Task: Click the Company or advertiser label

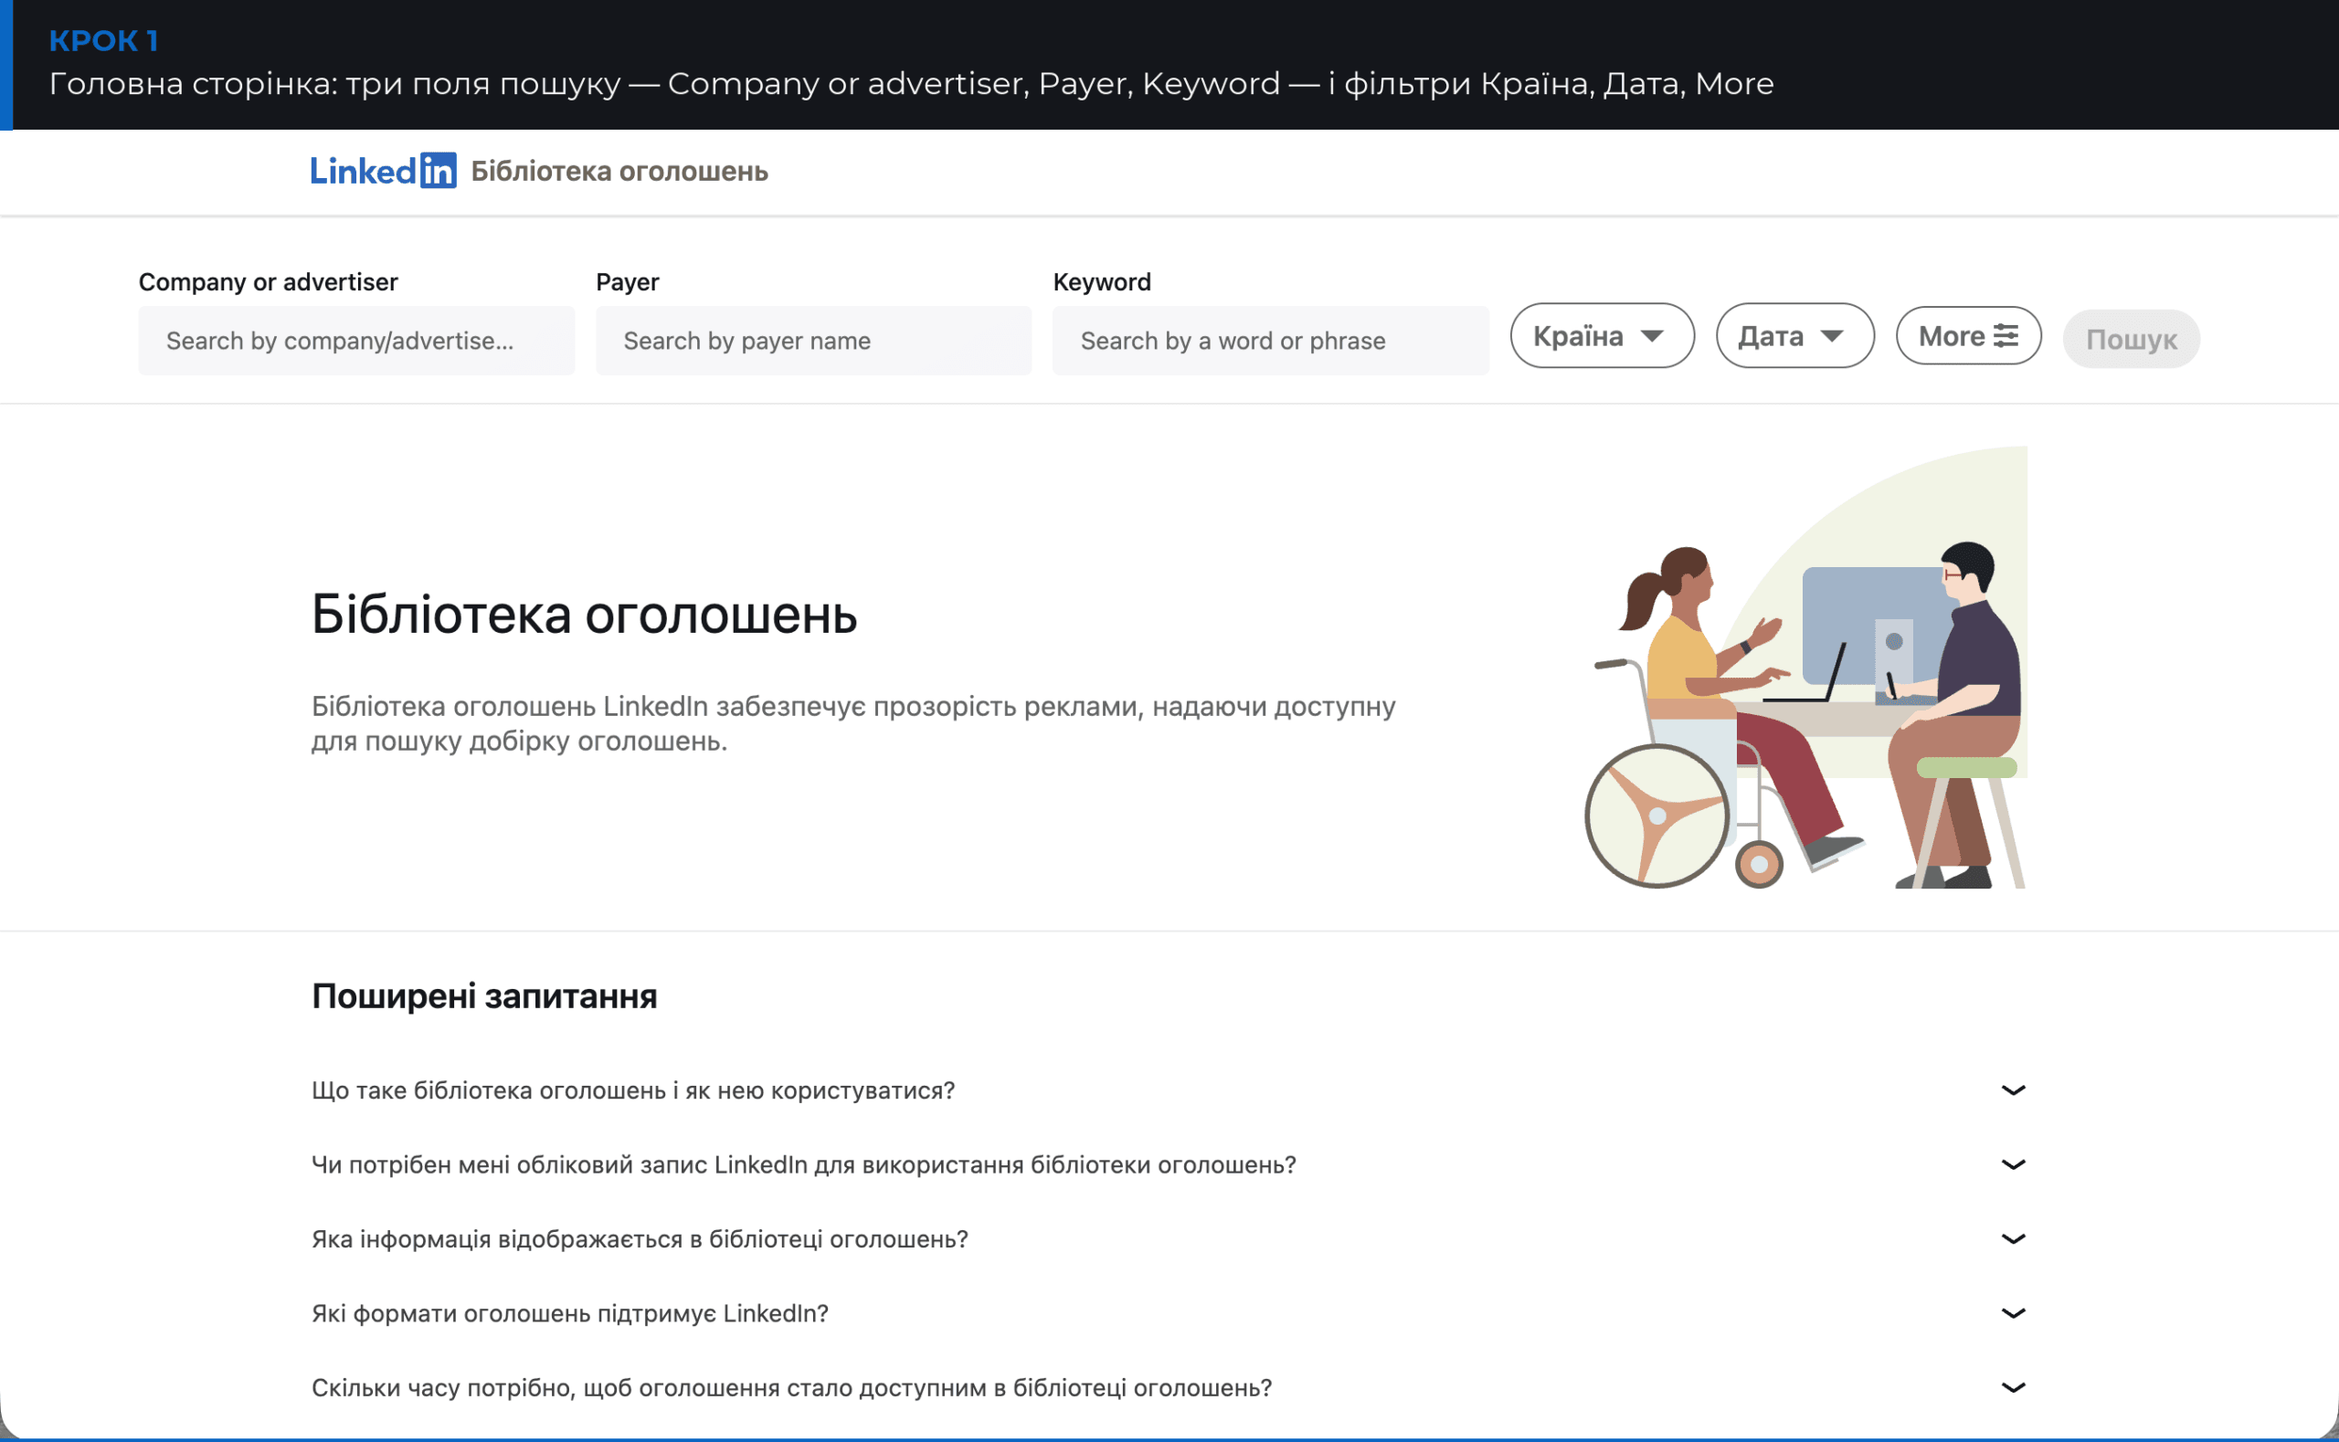Action: pos(268,282)
